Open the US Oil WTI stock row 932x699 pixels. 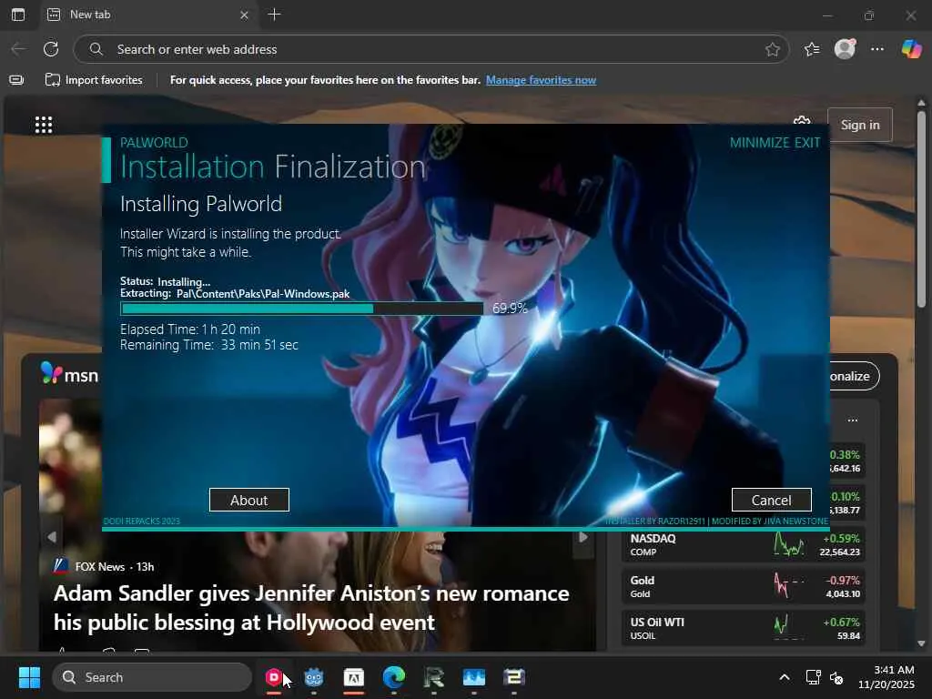coord(744,628)
